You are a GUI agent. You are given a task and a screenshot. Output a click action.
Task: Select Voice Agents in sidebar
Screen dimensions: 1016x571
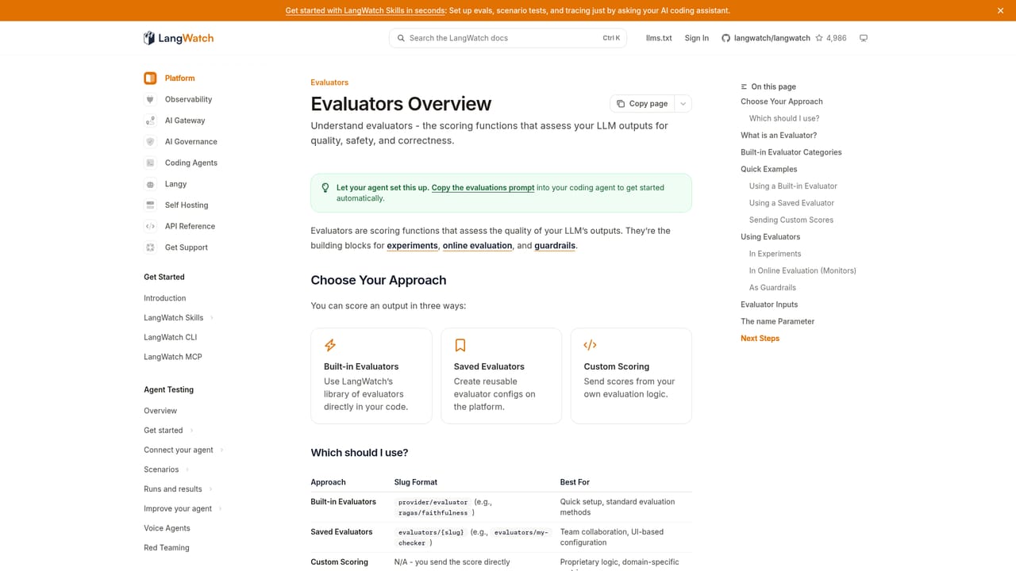pos(167,528)
